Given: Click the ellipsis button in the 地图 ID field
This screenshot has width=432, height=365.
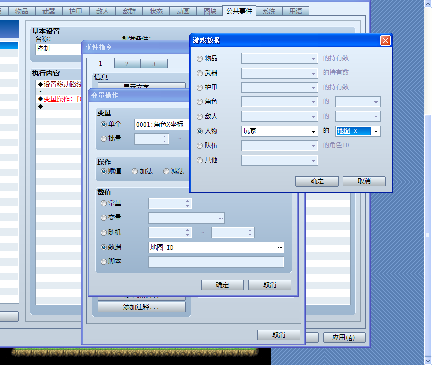Looking at the screenshot, I should [x=280, y=248].
